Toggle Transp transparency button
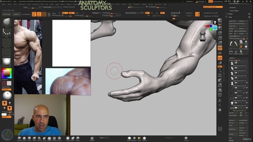 [x=220, y=101]
